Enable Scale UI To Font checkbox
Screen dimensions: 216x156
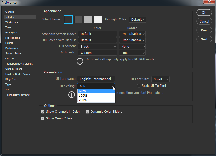point(139,86)
